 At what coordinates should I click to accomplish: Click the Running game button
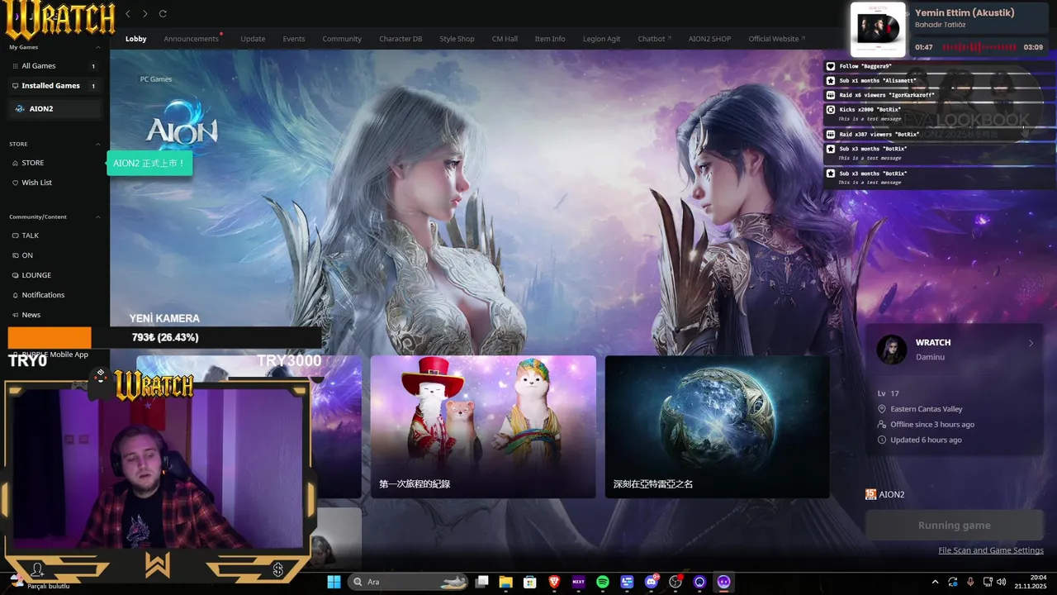tap(954, 526)
